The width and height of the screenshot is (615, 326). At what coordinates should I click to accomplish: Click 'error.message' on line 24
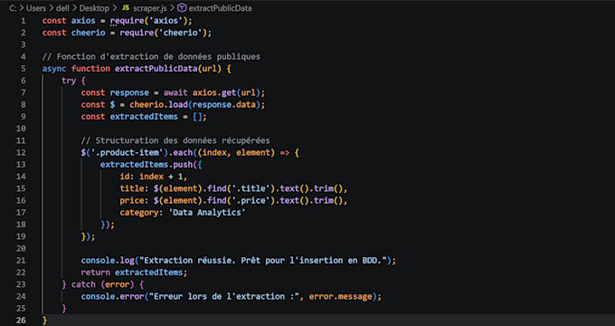pyautogui.click(x=340, y=296)
